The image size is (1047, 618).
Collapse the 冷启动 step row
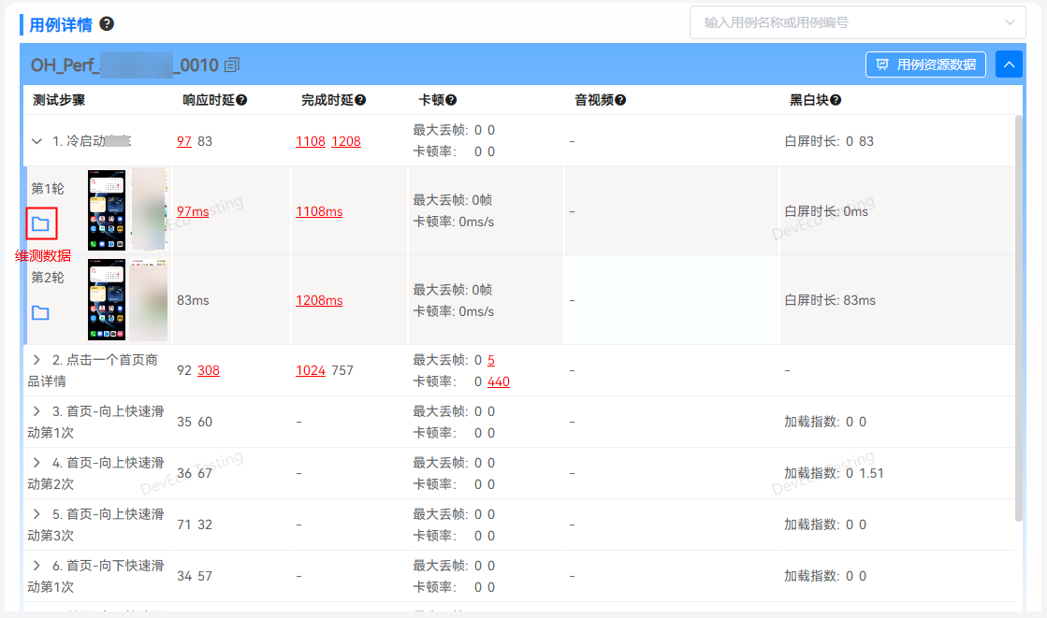[x=37, y=141]
